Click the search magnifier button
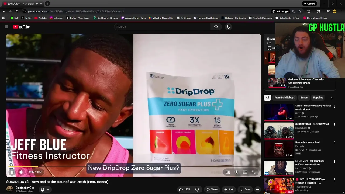The height and width of the screenshot is (194, 345). coord(216,27)
